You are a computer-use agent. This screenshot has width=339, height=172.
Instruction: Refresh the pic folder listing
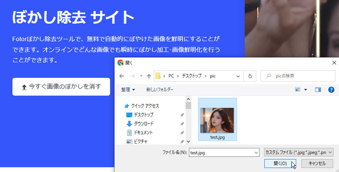coord(250,76)
